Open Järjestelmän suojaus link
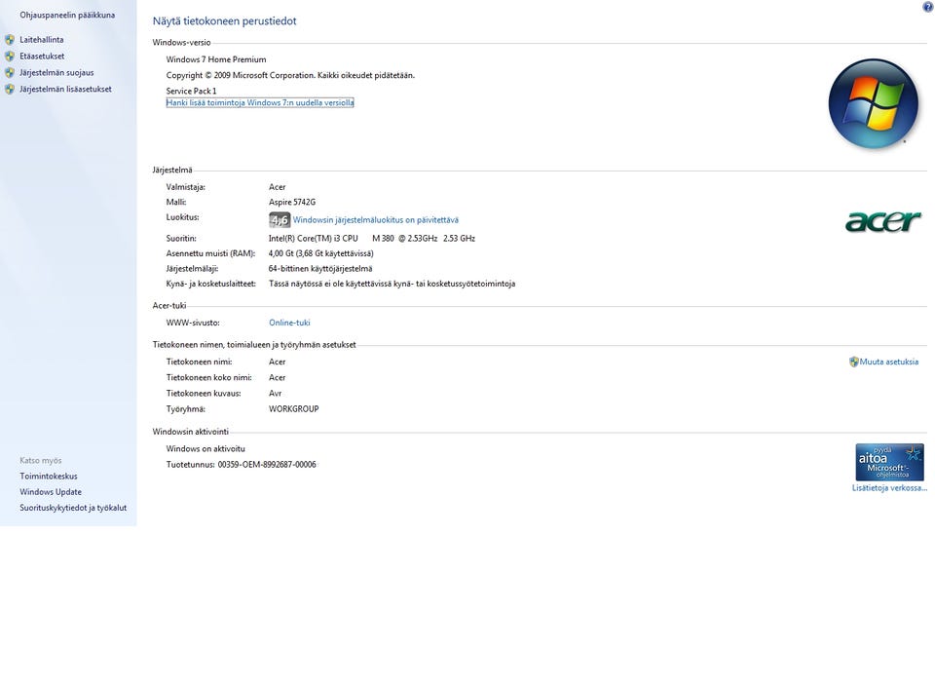 [56, 73]
